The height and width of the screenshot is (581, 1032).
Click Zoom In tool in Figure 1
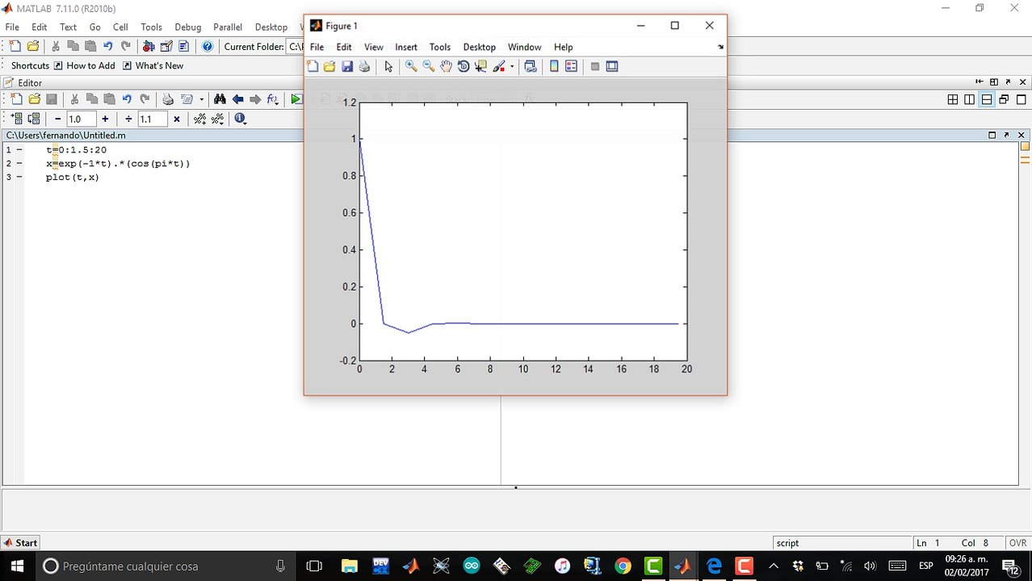coord(411,66)
